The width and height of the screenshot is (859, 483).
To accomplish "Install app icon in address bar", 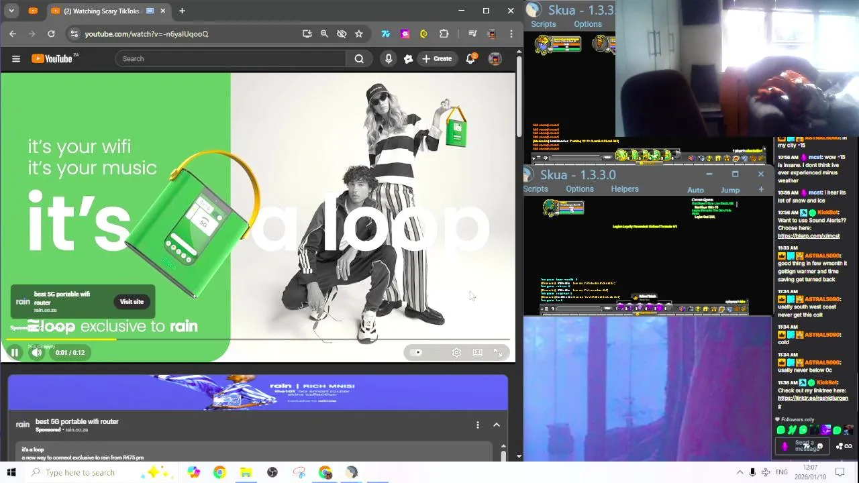I will coord(307,34).
